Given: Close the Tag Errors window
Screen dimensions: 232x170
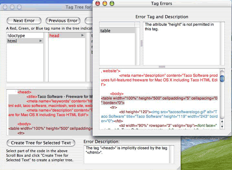Looking at the screenshot, I should click(x=98, y=3).
